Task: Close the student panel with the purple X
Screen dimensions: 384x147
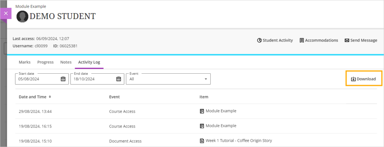Action: point(6,13)
